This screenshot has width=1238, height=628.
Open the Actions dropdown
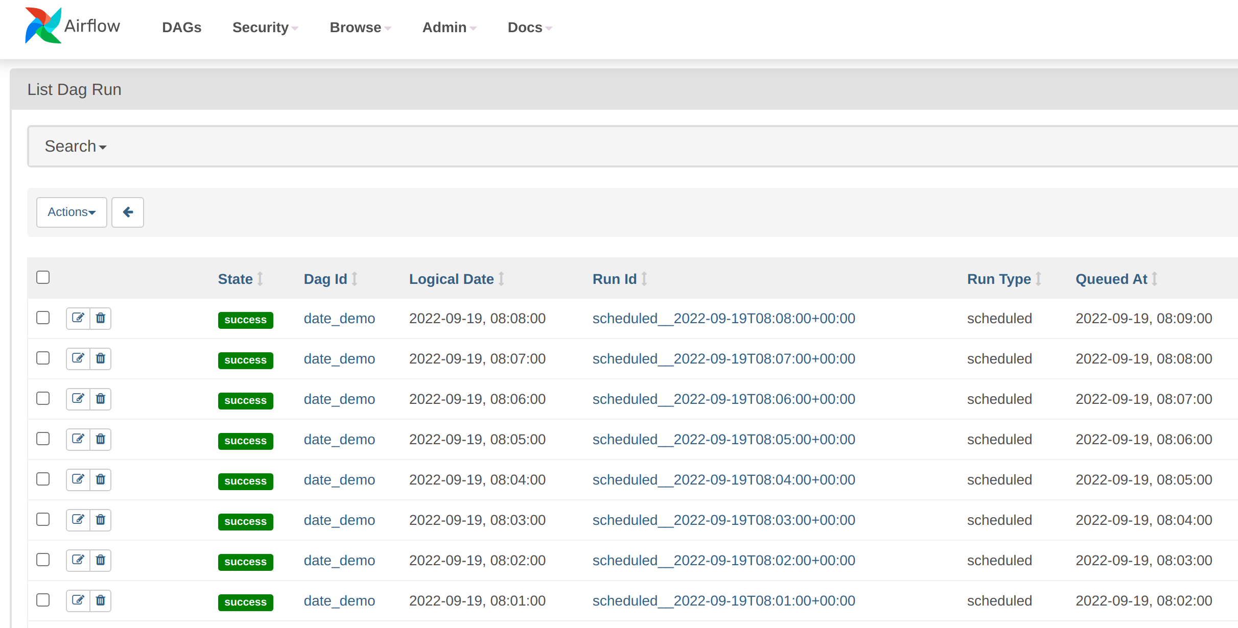pos(72,212)
